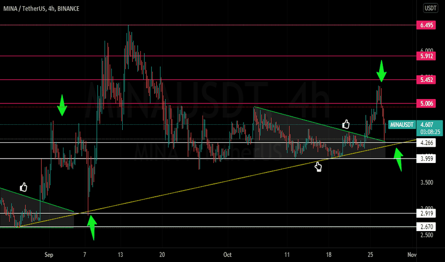Select the thumbs-up sticker above October triangle
Image resolution: width=445 pixels, height=262 pixels.
[x=346, y=124]
